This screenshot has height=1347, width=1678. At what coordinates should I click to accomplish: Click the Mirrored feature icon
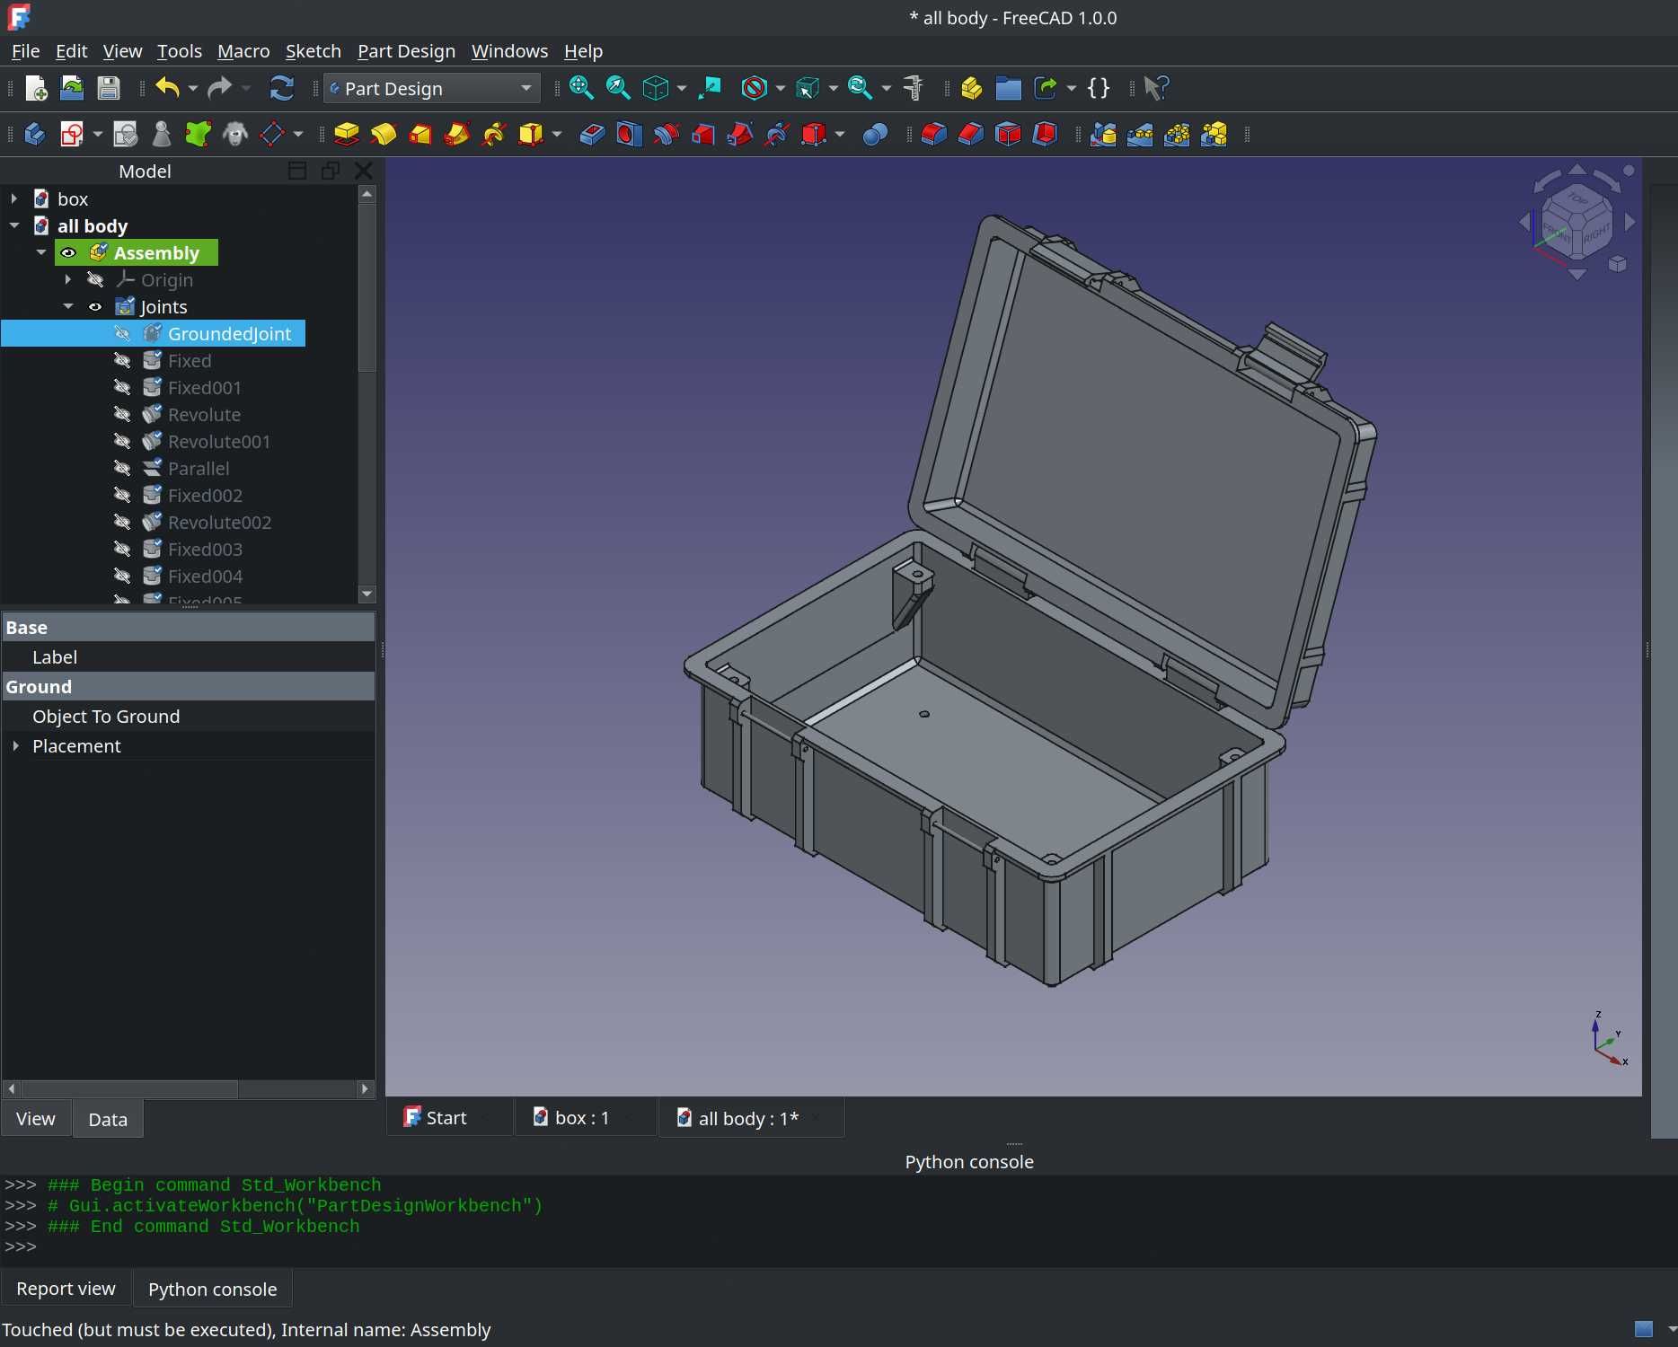pyautogui.click(x=1103, y=135)
